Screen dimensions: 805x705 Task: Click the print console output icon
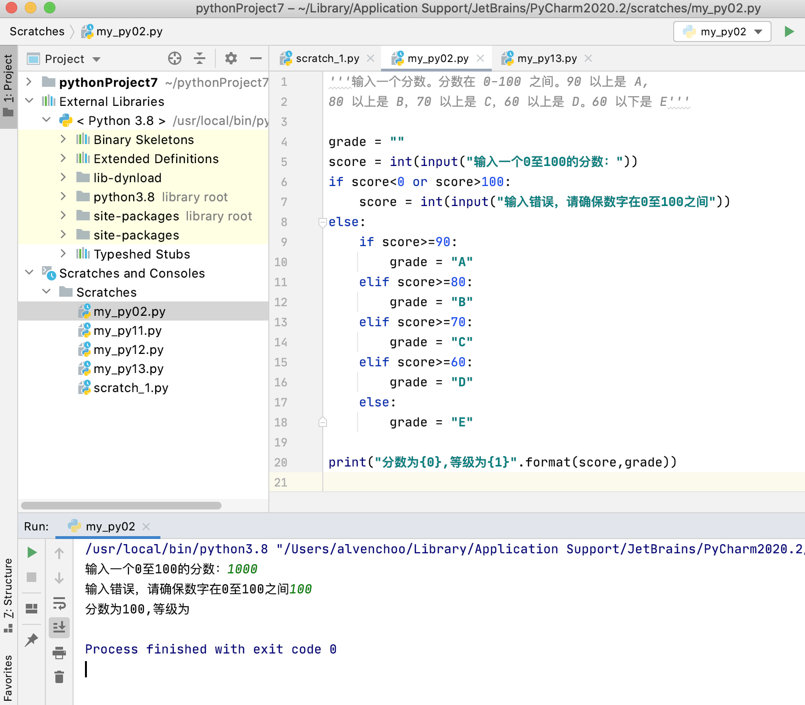(x=59, y=653)
